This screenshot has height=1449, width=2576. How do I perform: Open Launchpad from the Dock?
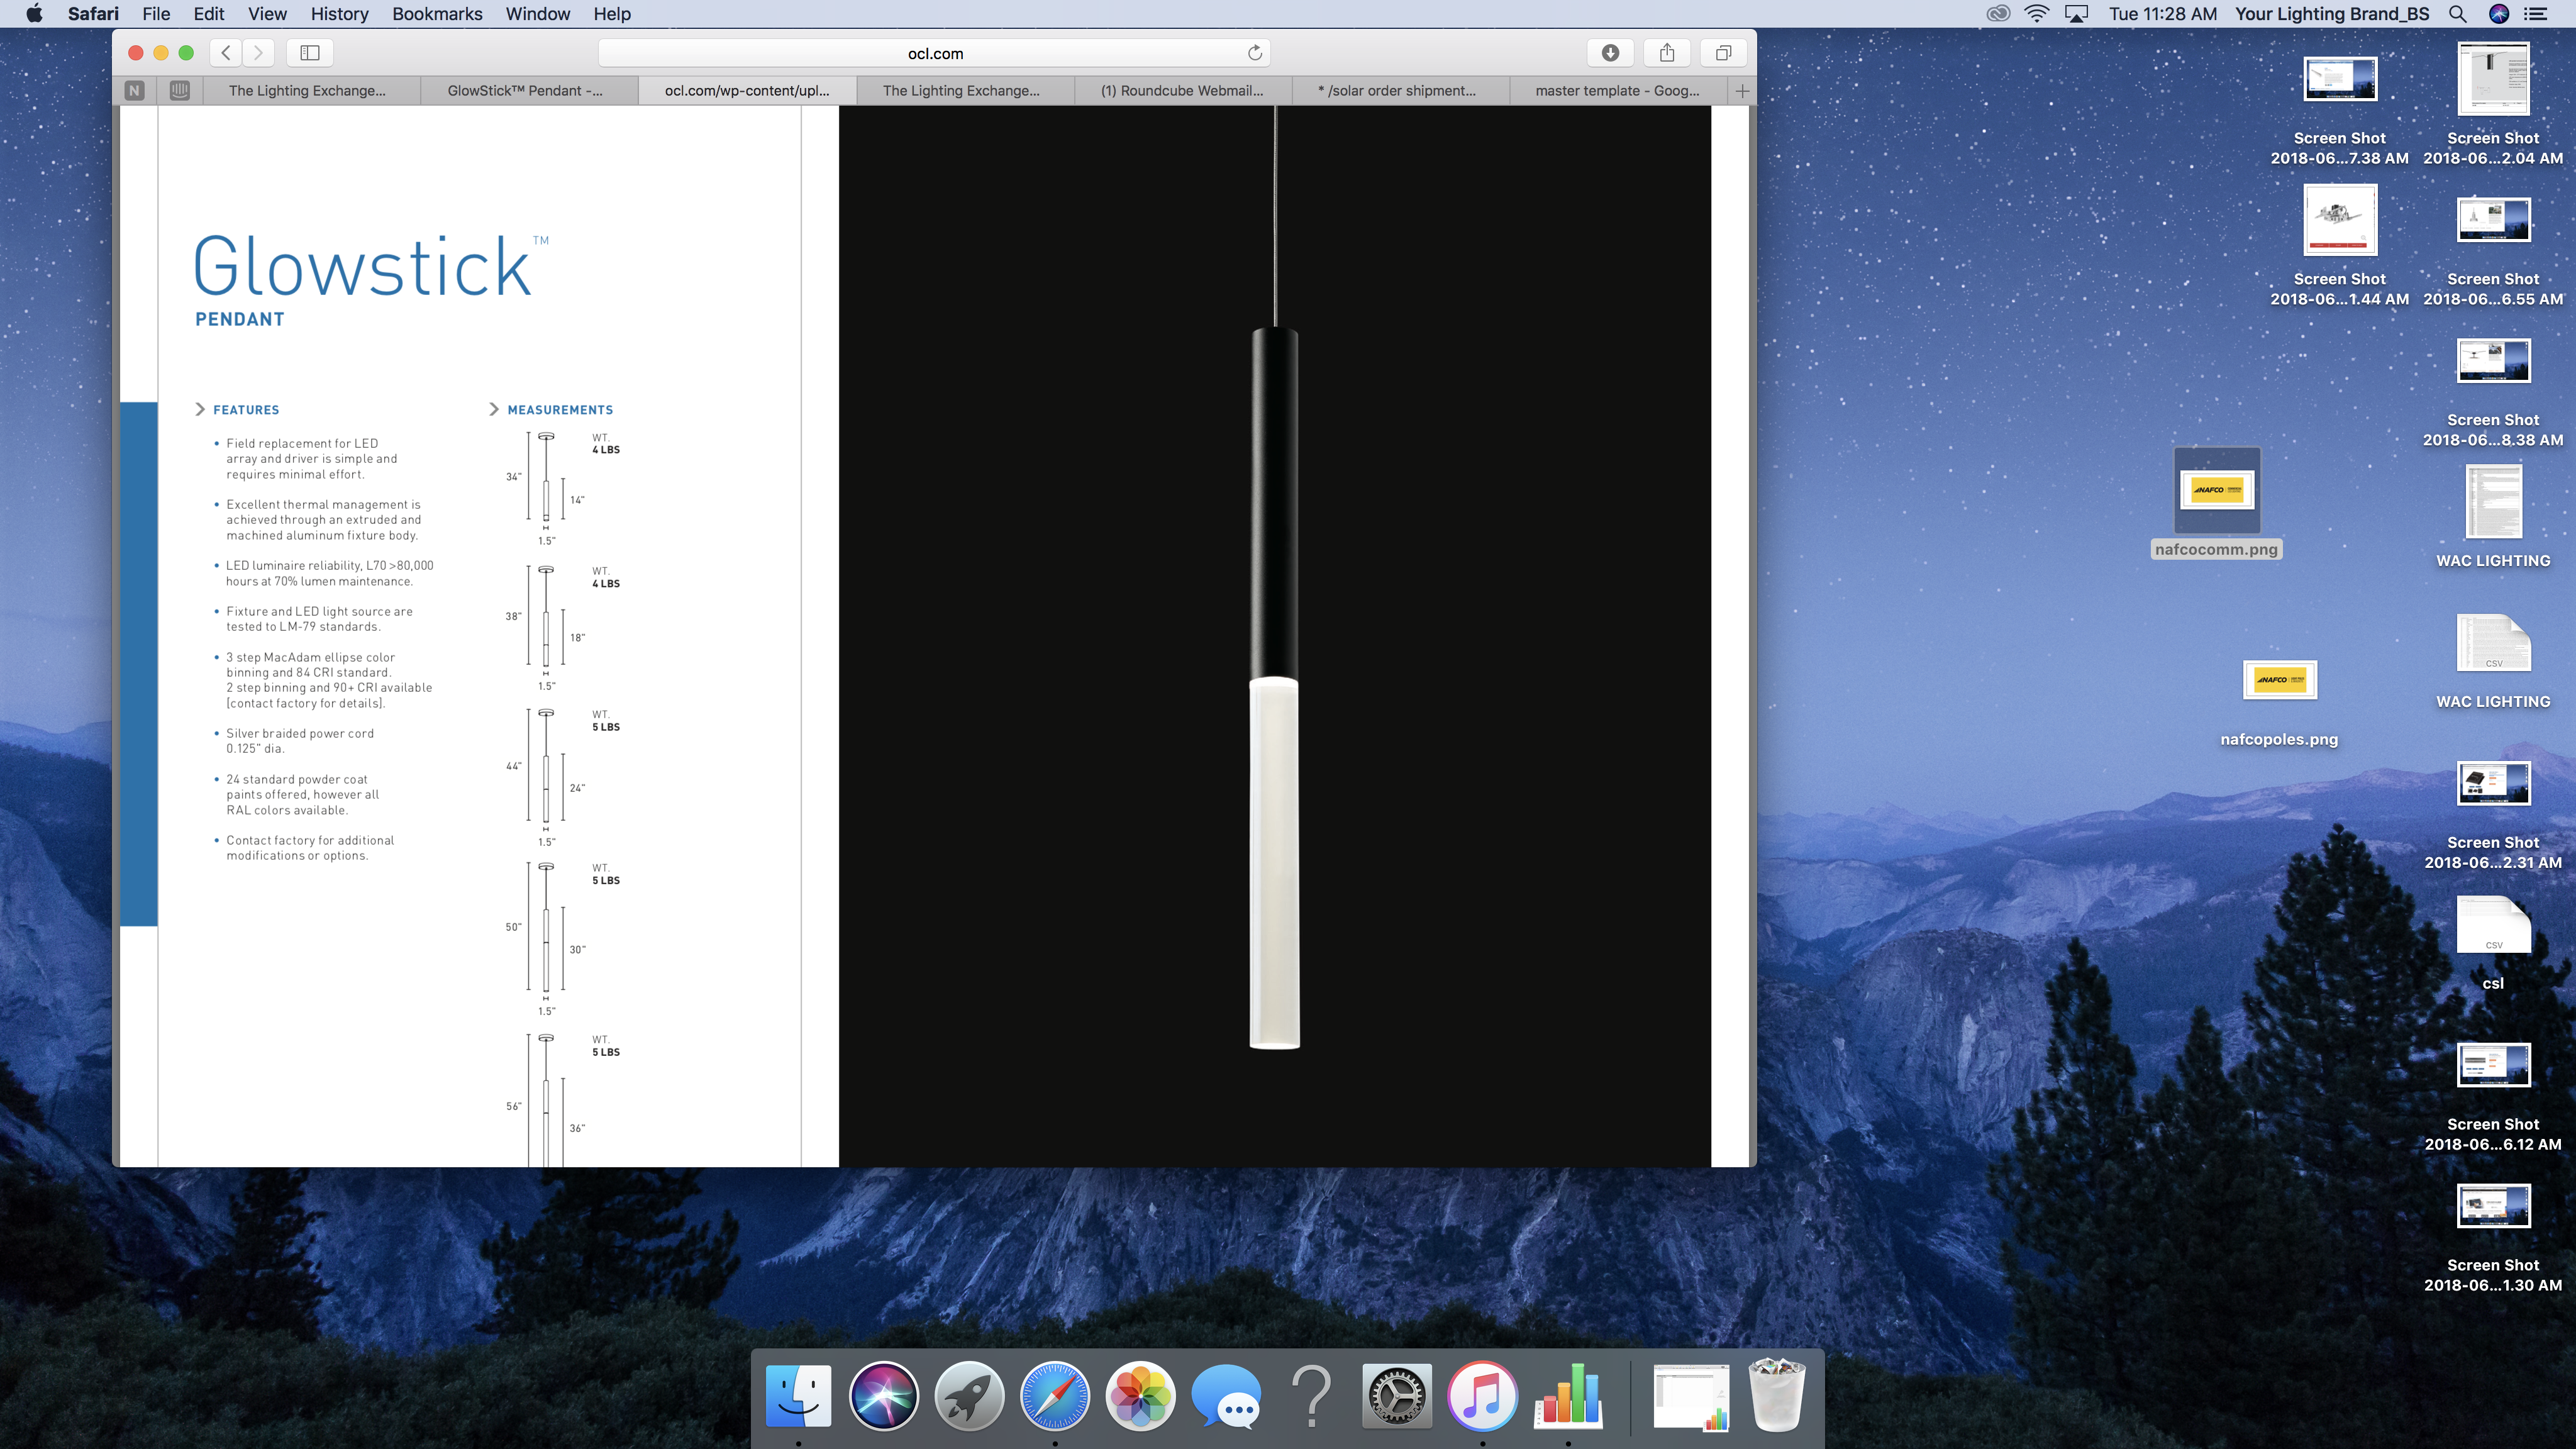pyautogui.click(x=968, y=1395)
